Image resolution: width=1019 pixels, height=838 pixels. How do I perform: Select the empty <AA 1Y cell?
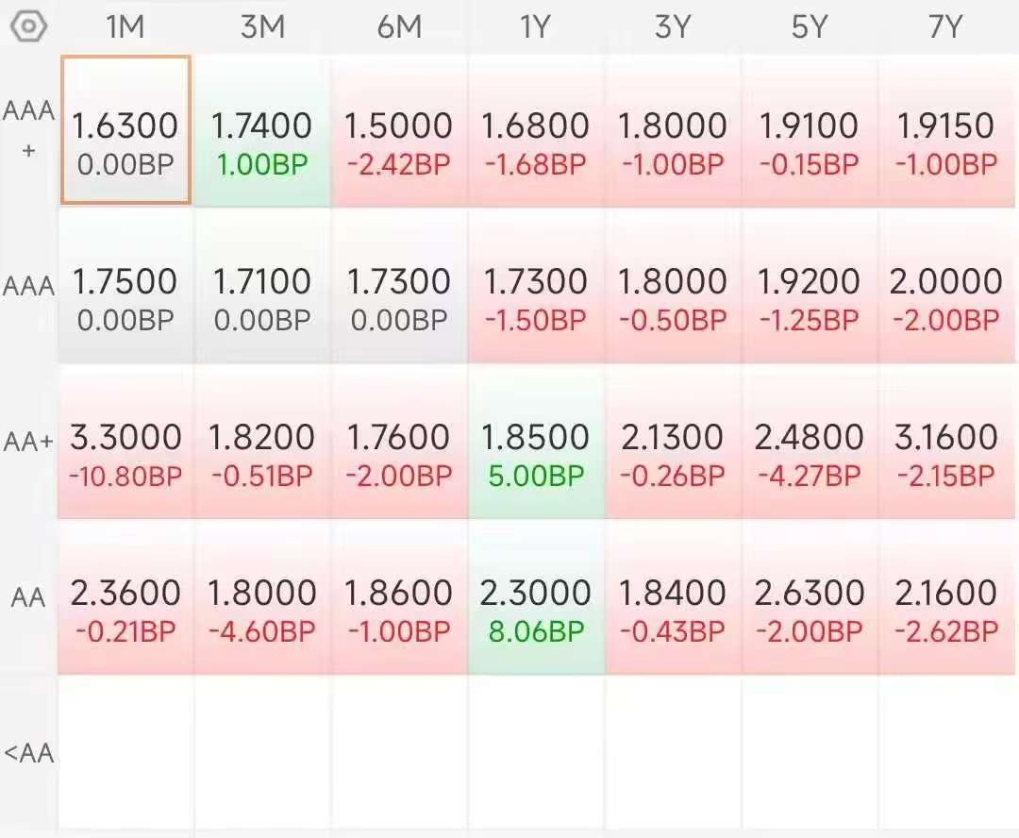tap(536, 753)
